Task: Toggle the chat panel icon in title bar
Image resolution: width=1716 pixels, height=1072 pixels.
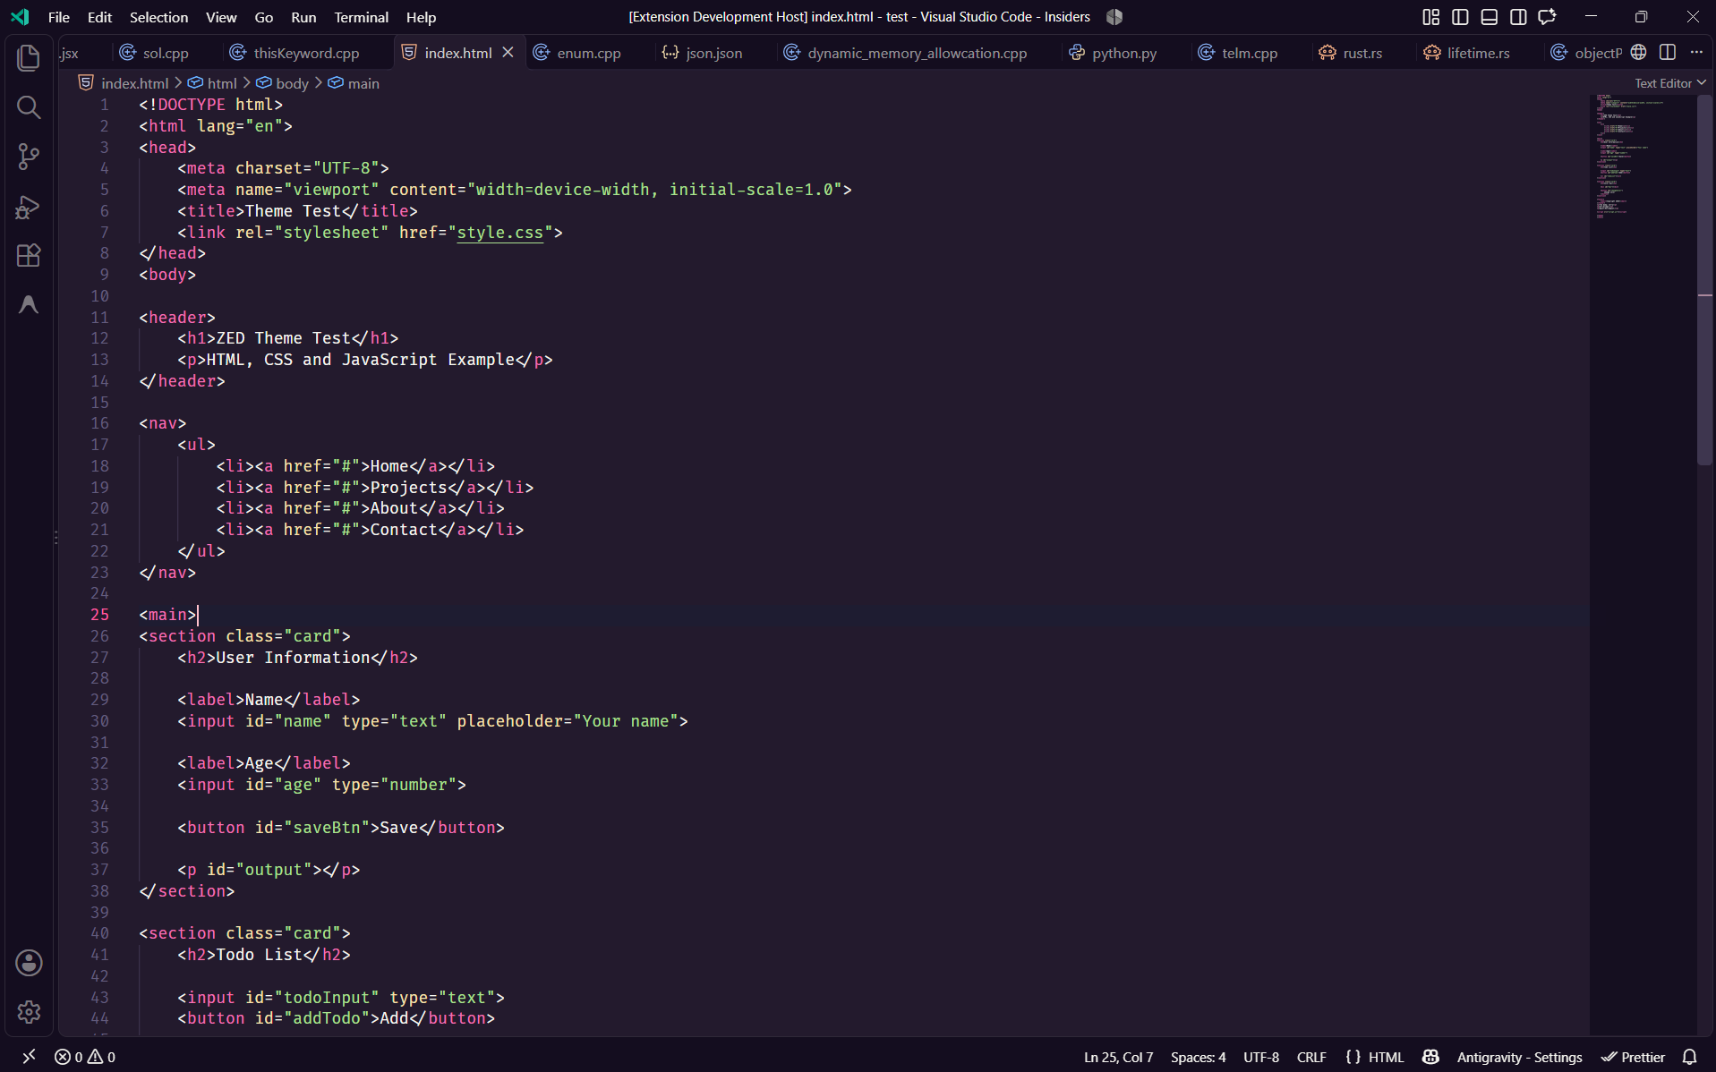Action: click(x=1547, y=17)
